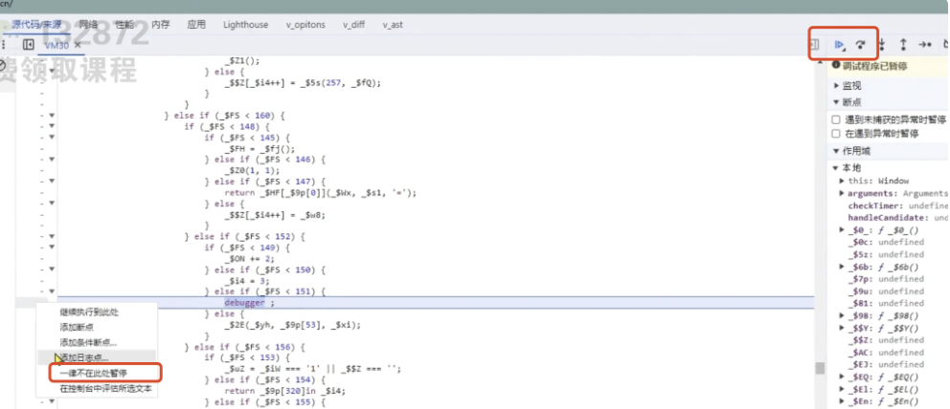Image resolution: width=950 pixels, height=409 pixels.
Task: Switch to the 网络 network tab
Action: 88,24
